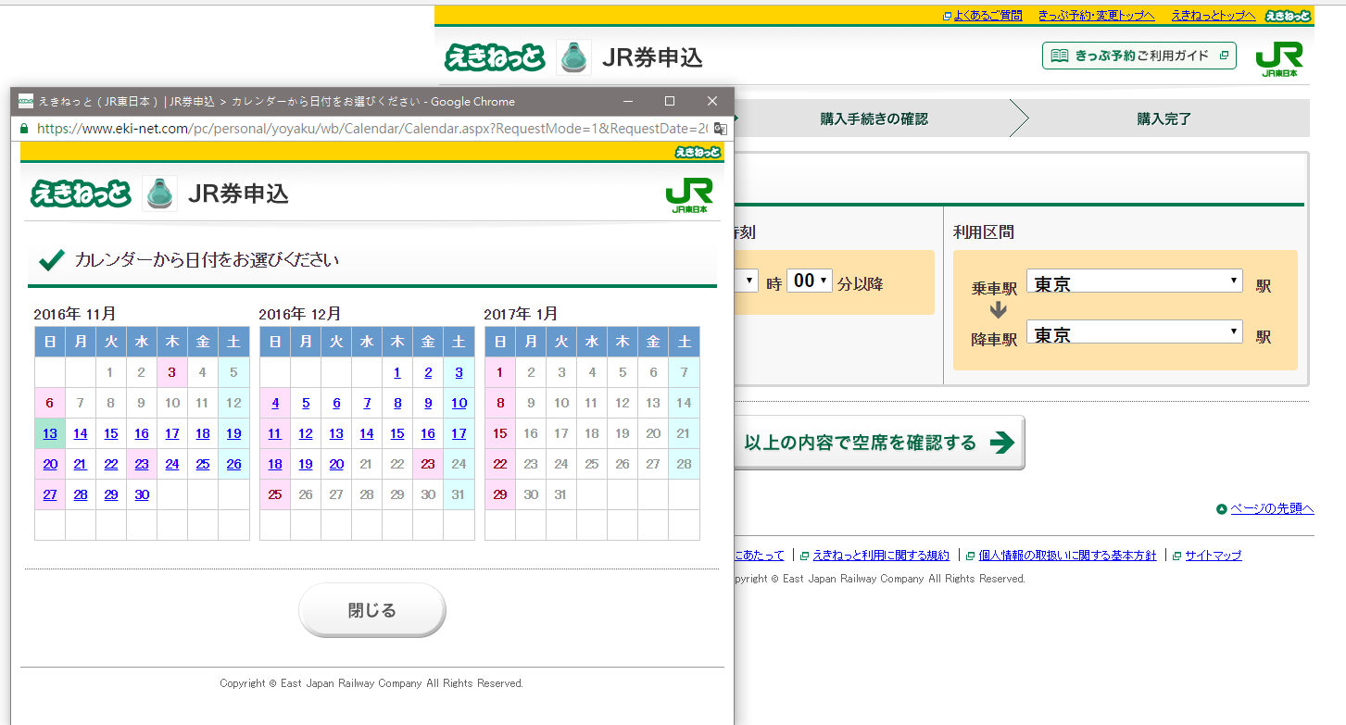Click the JR East logo in calendar popup
This screenshot has height=725, width=1346.
click(689, 195)
